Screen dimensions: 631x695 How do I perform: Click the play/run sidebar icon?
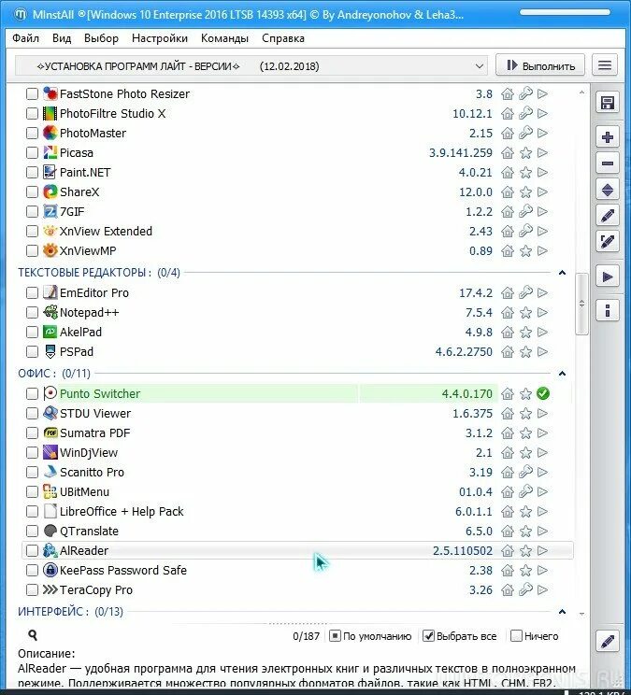point(607,277)
